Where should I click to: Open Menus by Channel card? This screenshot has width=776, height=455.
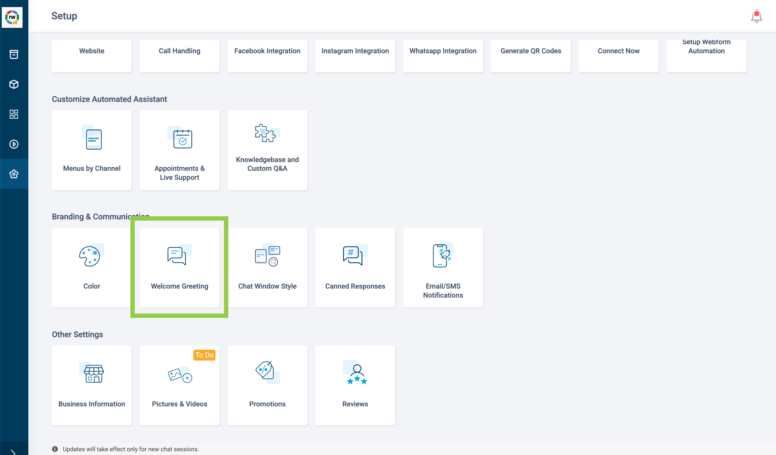coord(92,150)
